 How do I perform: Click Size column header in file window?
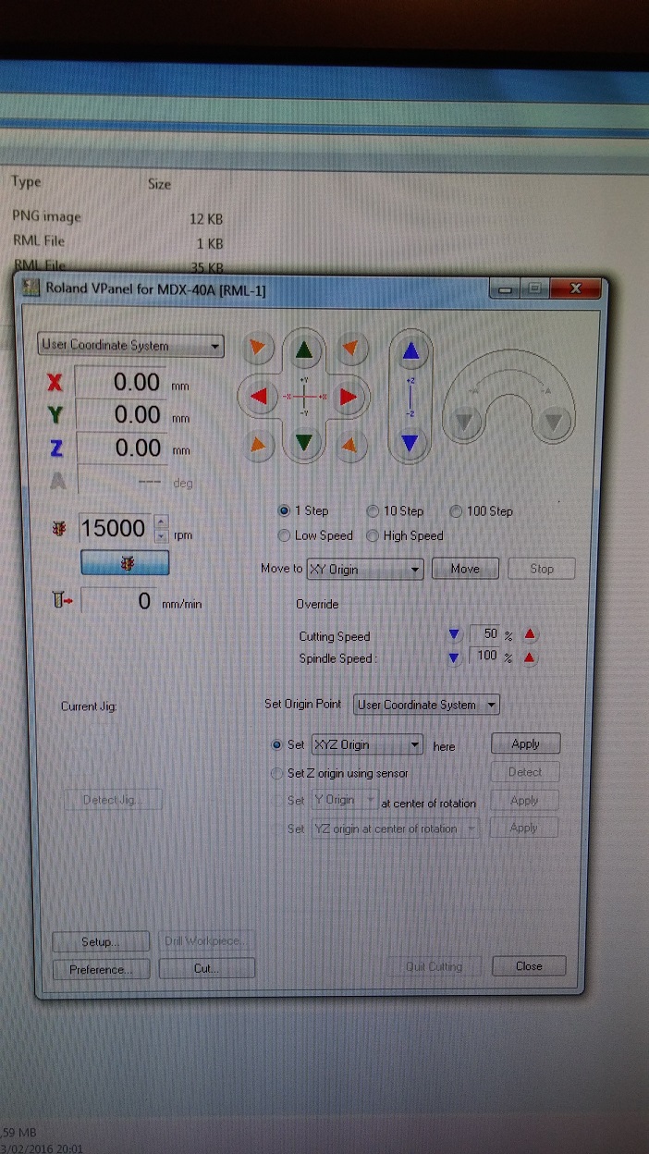point(159,184)
